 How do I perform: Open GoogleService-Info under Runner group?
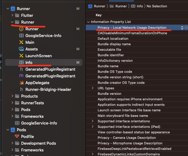[x=43, y=35]
